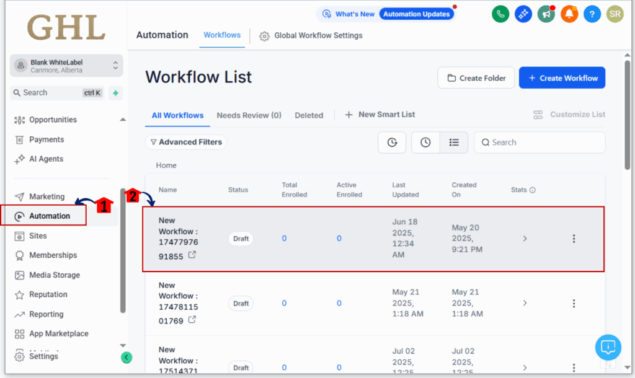Click Total Enrolled 0 for workflow 1747797691855

coord(284,239)
